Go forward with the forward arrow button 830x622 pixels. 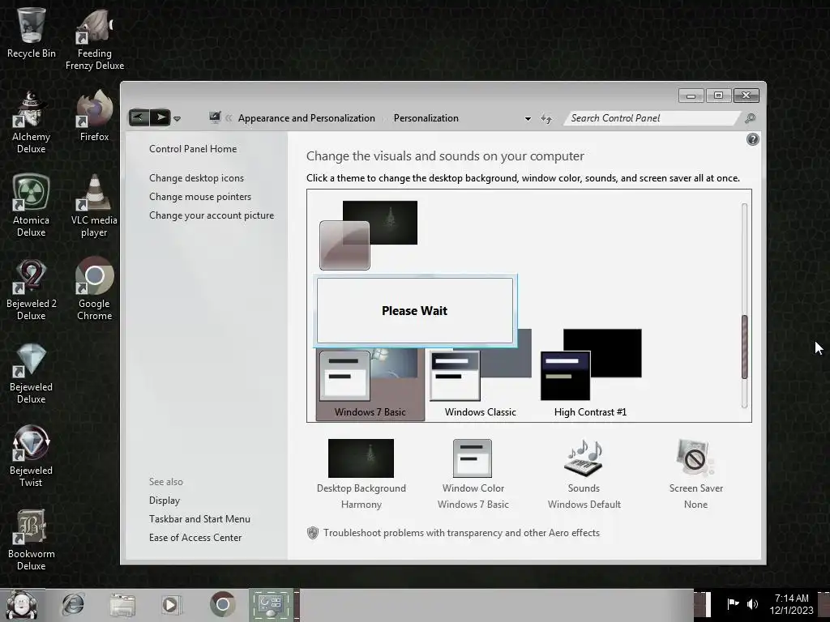click(160, 117)
